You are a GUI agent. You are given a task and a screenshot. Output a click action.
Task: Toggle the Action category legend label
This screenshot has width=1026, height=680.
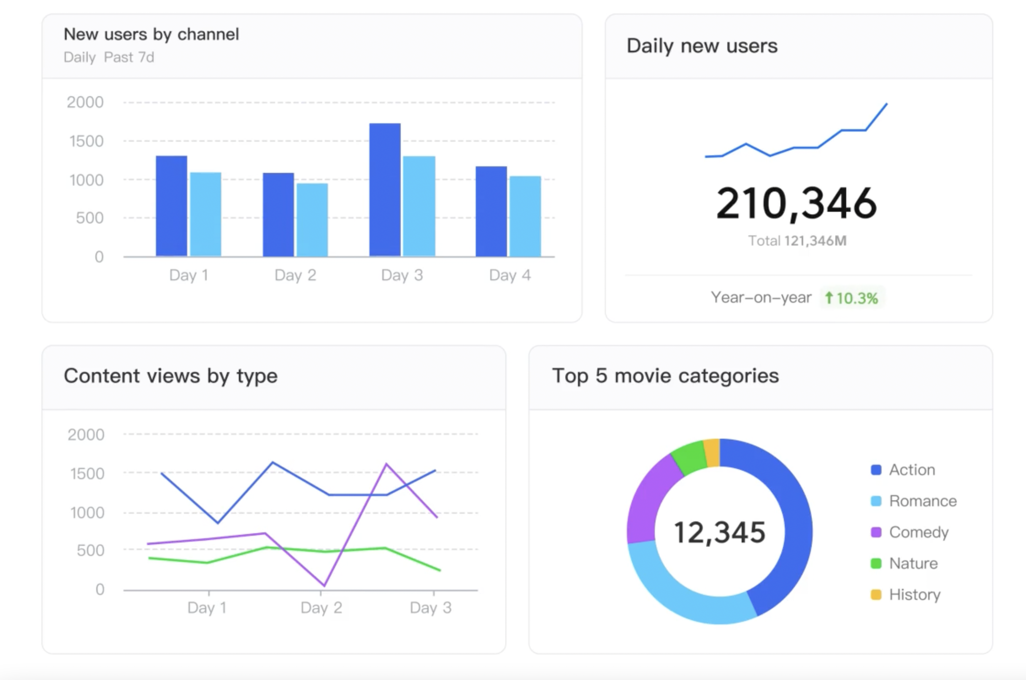[912, 470]
